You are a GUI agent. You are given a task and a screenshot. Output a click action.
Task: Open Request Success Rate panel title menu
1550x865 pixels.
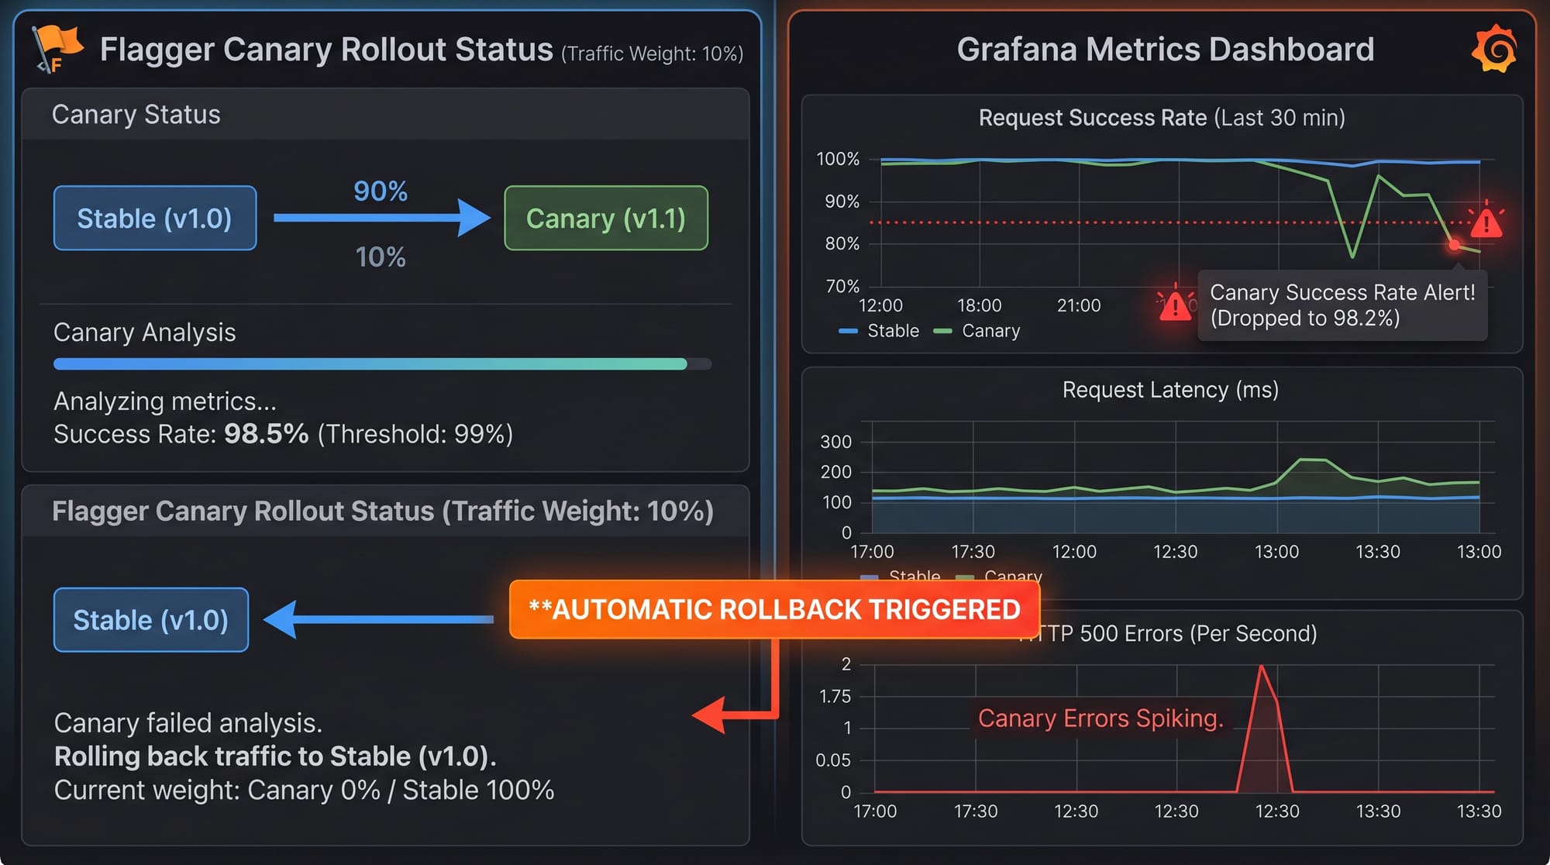point(1161,118)
